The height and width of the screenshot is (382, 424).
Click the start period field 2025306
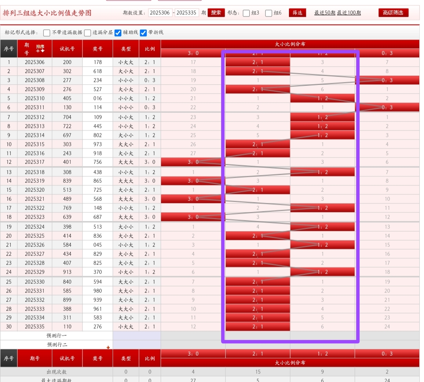161,13
